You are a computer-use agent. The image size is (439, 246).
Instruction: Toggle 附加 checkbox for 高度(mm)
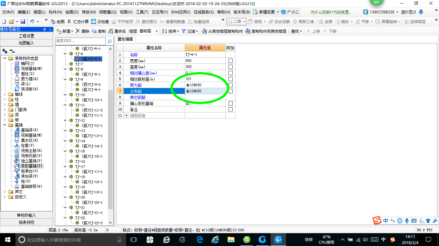[230, 67]
